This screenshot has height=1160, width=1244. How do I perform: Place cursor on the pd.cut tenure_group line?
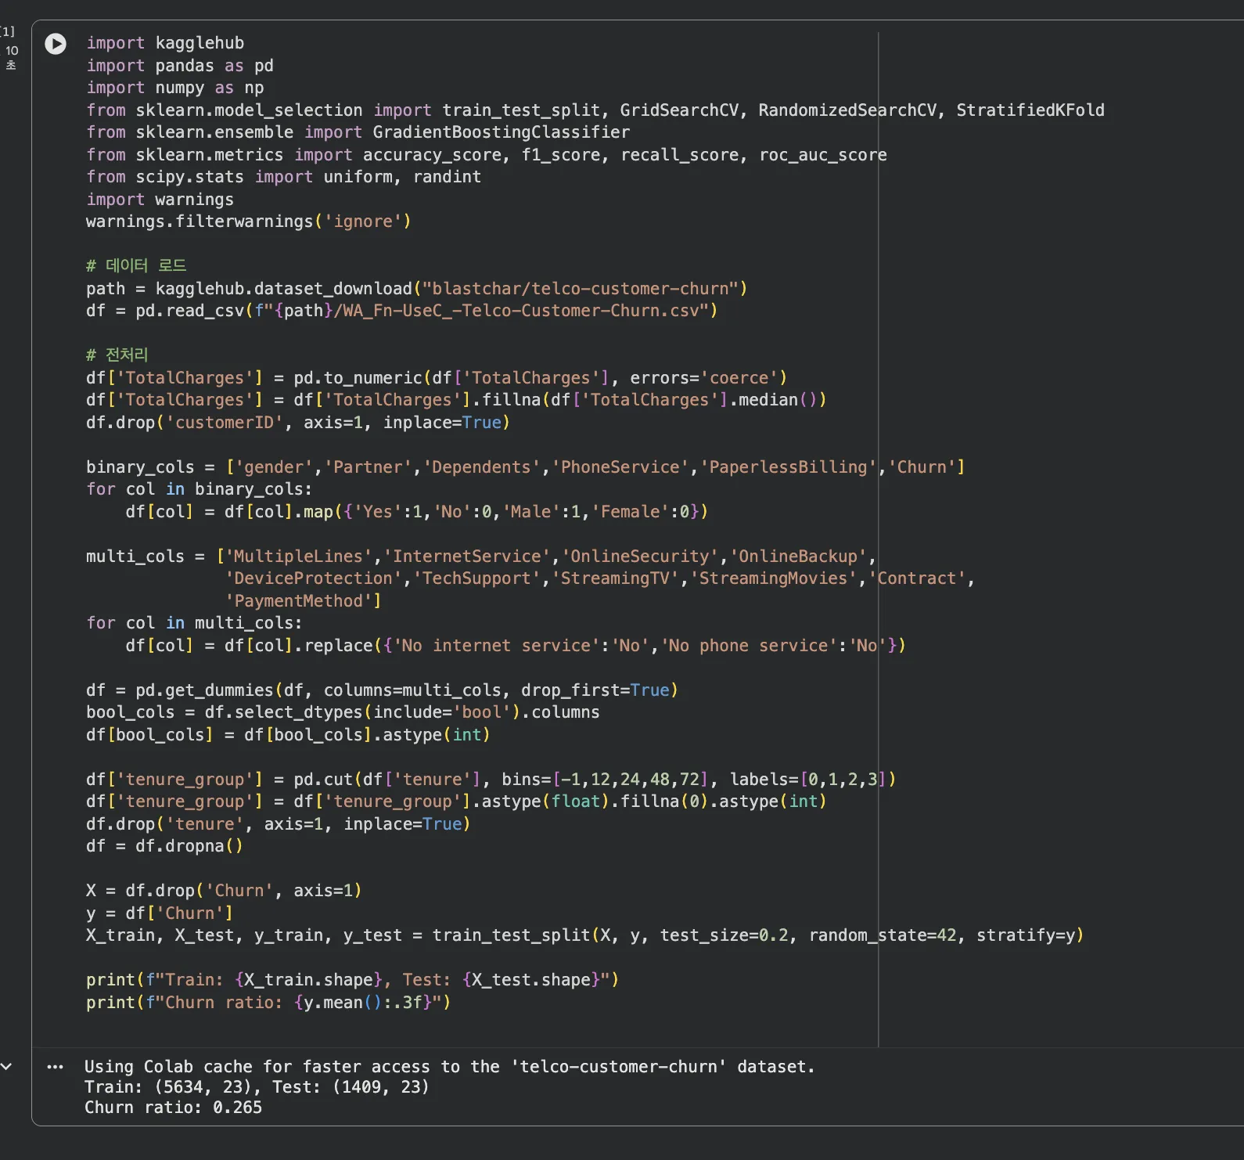[x=491, y=780]
